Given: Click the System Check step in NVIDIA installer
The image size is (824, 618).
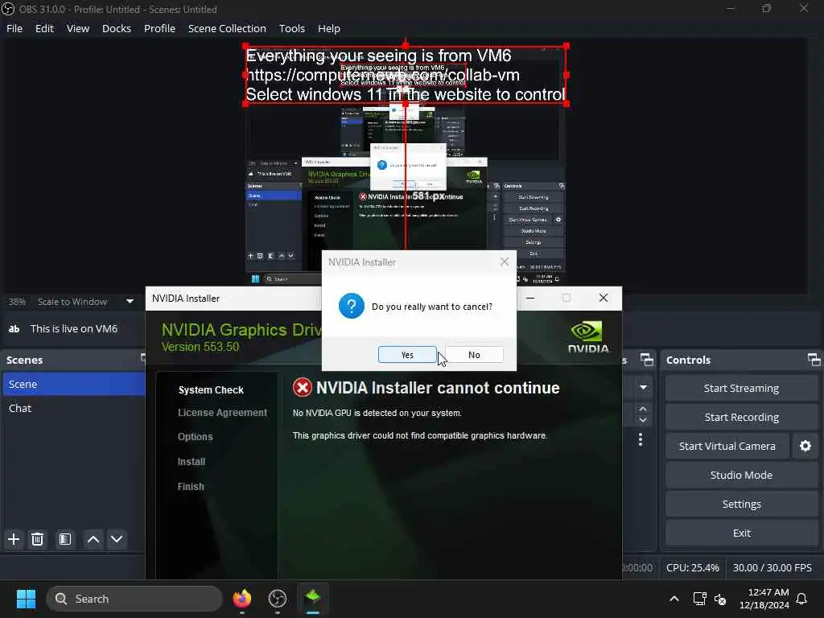Looking at the screenshot, I should [x=211, y=390].
